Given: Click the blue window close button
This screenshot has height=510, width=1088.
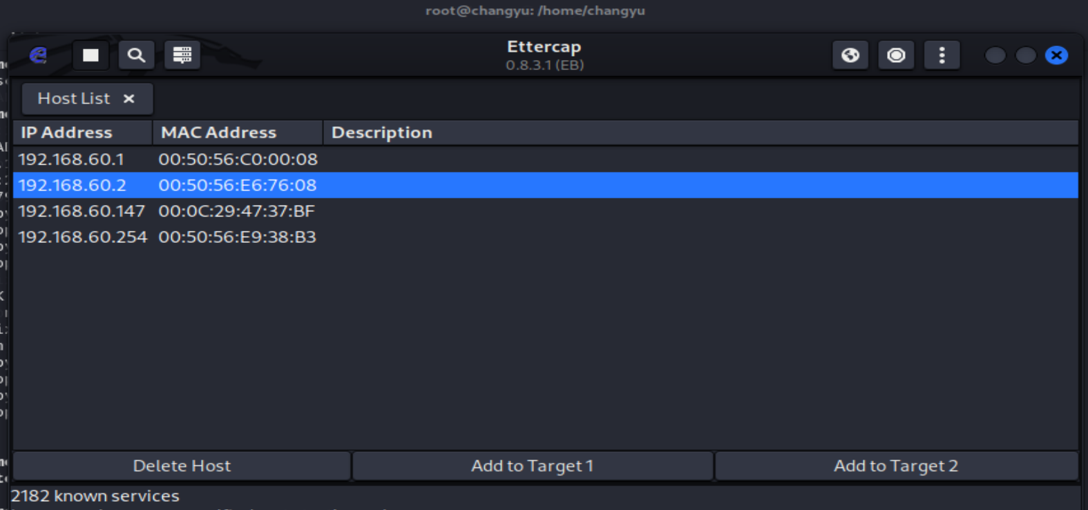Looking at the screenshot, I should pyautogui.click(x=1056, y=55).
